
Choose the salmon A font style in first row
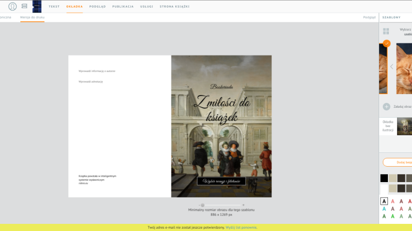pyautogui.click(x=393, y=201)
